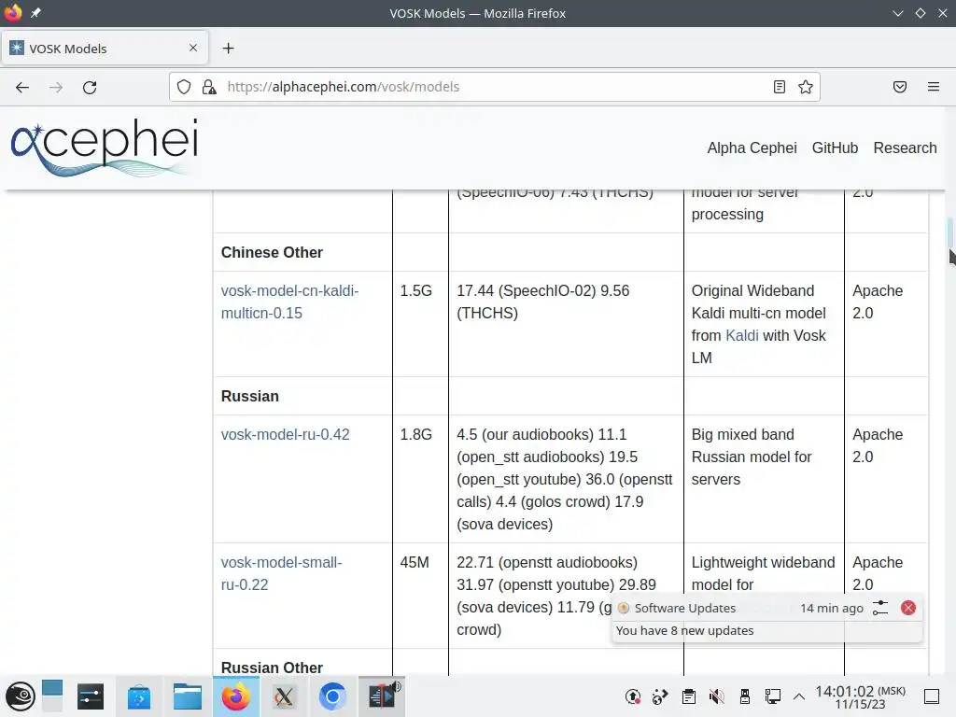Download vosk-model-cn-kaldi-multicn-0.15

pyautogui.click(x=289, y=302)
